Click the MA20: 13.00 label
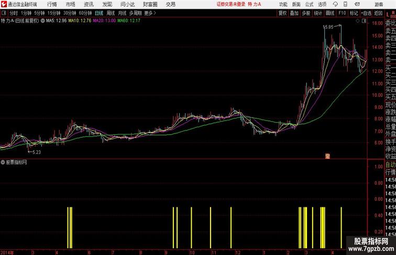This screenshot has height=255, width=396. coord(104,21)
